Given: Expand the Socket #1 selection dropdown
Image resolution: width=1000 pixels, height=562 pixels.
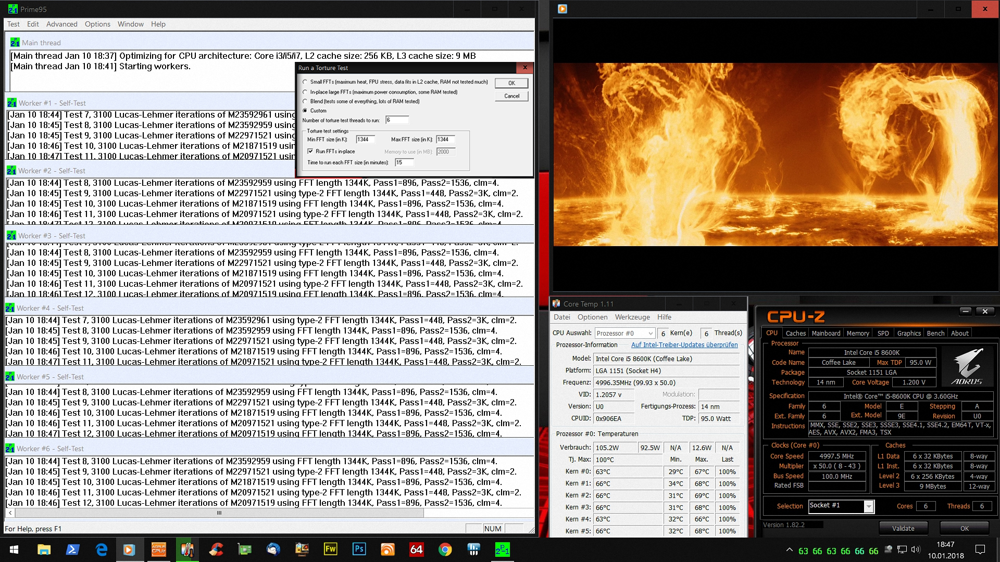Looking at the screenshot, I should (x=868, y=506).
